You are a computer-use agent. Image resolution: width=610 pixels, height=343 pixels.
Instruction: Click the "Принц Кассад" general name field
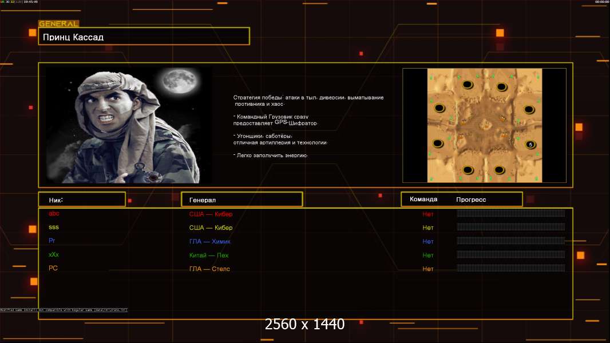tap(144, 37)
